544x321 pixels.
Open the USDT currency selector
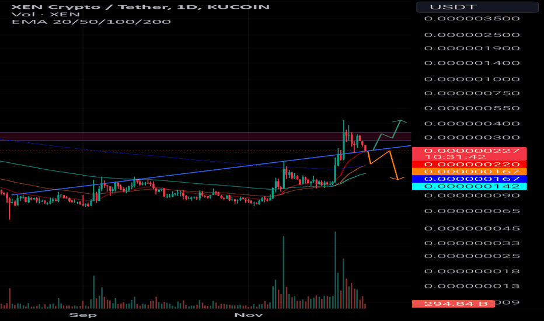click(x=477, y=7)
